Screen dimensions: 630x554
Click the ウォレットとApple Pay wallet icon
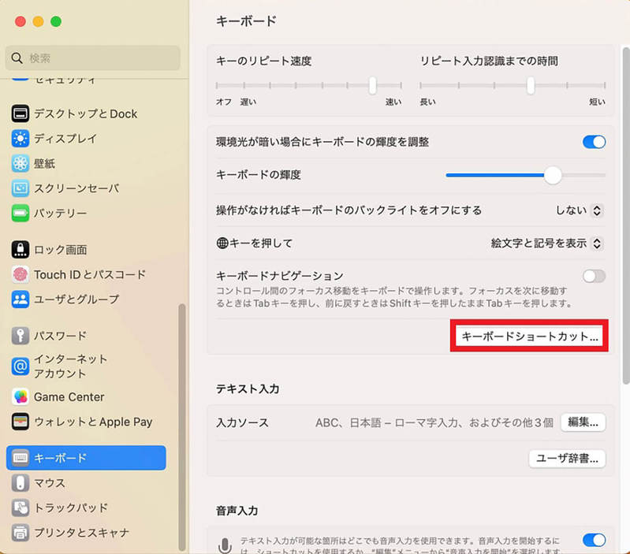[x=20, y=422]
